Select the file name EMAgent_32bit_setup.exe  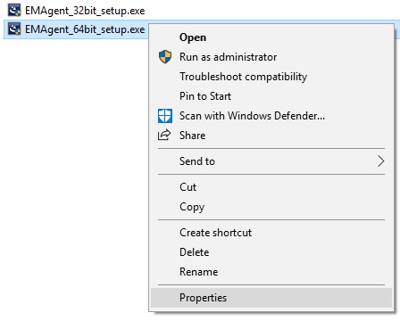pos(85,11)
